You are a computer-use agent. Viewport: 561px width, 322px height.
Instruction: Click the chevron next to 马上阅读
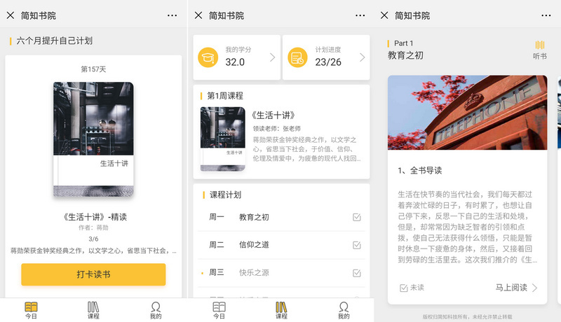coord(535,288)
